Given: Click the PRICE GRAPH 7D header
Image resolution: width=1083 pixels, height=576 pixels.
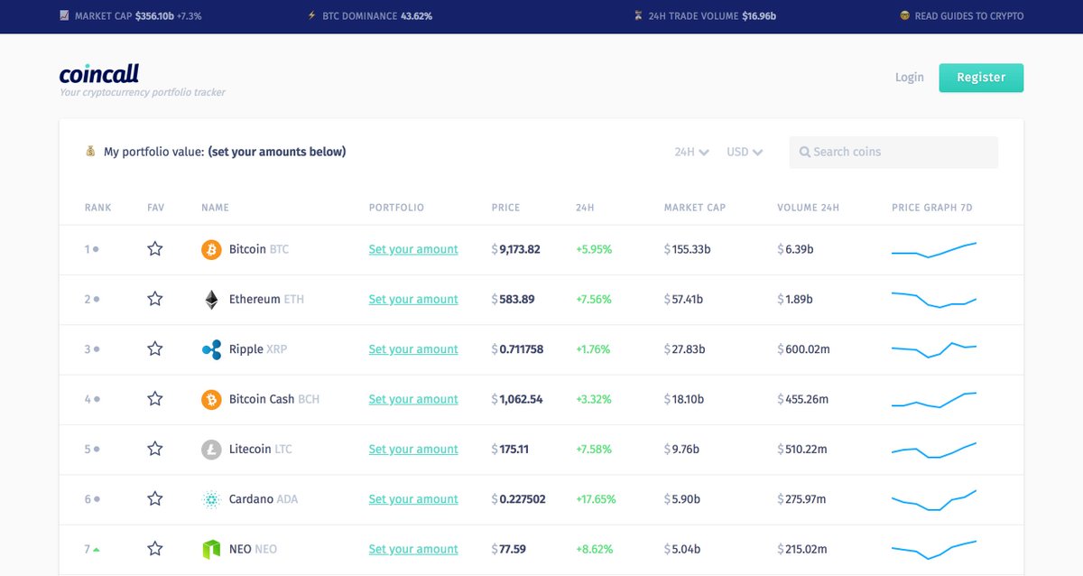Looking at the screenshot, I should point(932,208).
